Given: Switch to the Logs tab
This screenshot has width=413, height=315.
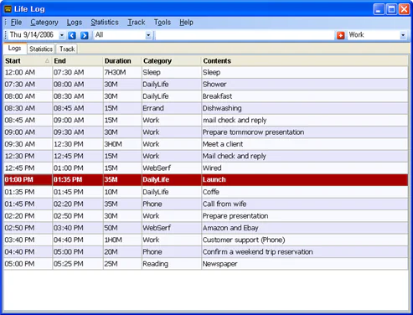Looking at the screenshot, I should (15, 49).
